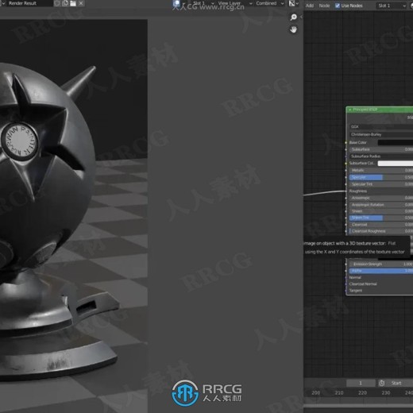Click the open image folder icon

point(73,3)
